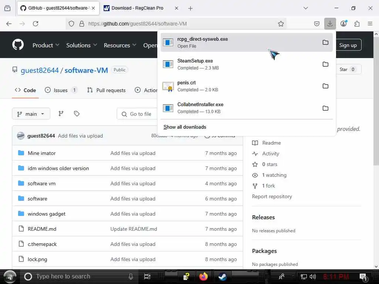Open the Readme sidebar link
Viewport: 379px width, 284px height.
click(x=266, y=143)
